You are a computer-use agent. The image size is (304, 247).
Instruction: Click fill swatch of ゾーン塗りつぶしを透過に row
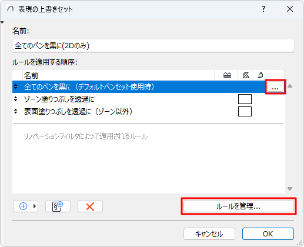point(245,99)
